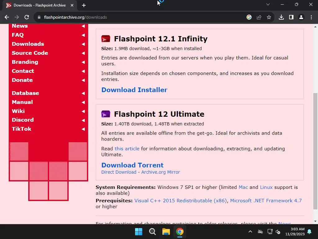Open the Windows Start menu
The width and height of the screenshot is (318, 239).
click(x=139, y=232)
